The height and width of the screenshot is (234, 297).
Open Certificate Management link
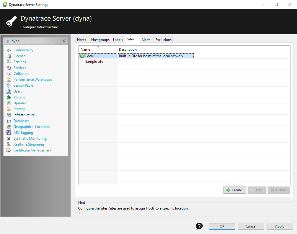point(32,150)
